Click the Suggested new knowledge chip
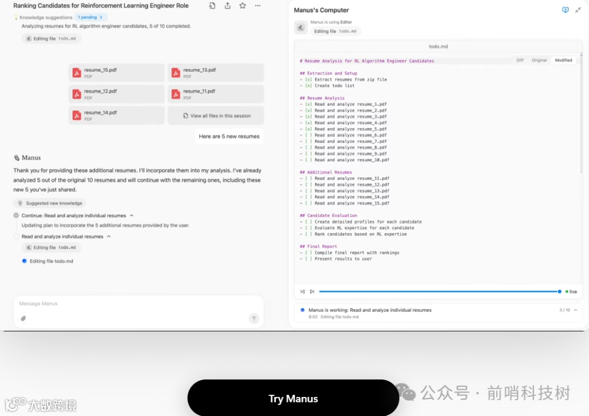 (x=50, y=203)
